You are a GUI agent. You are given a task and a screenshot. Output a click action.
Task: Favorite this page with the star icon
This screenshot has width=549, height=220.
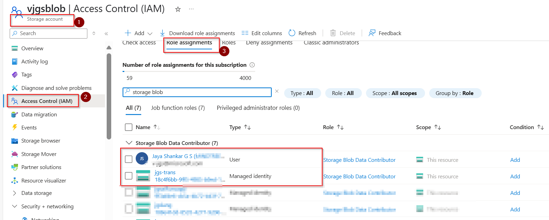tap(178, 9)
